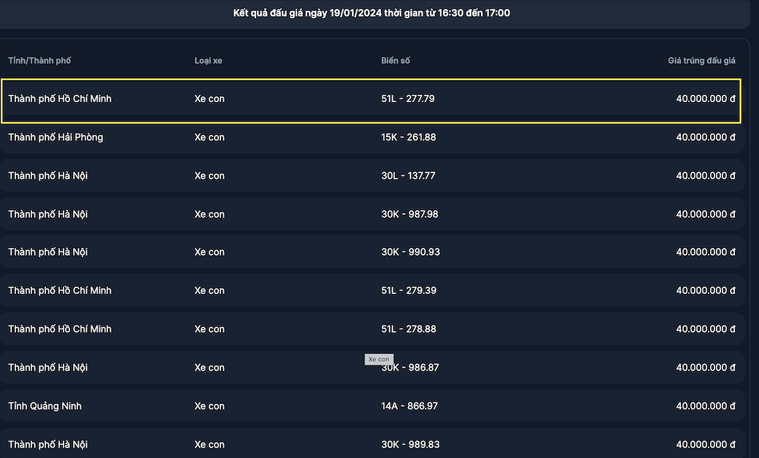Click the "Tỉnh/Thành phố" column header

point(39,60)
